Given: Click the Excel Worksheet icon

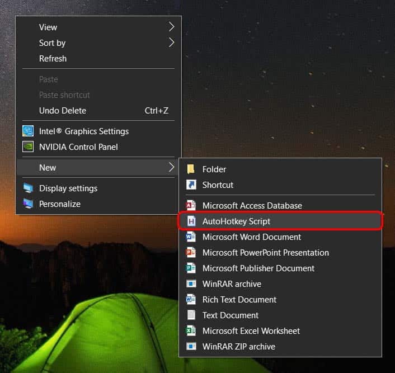Looking at the screenshot, I should click(191, 330).
